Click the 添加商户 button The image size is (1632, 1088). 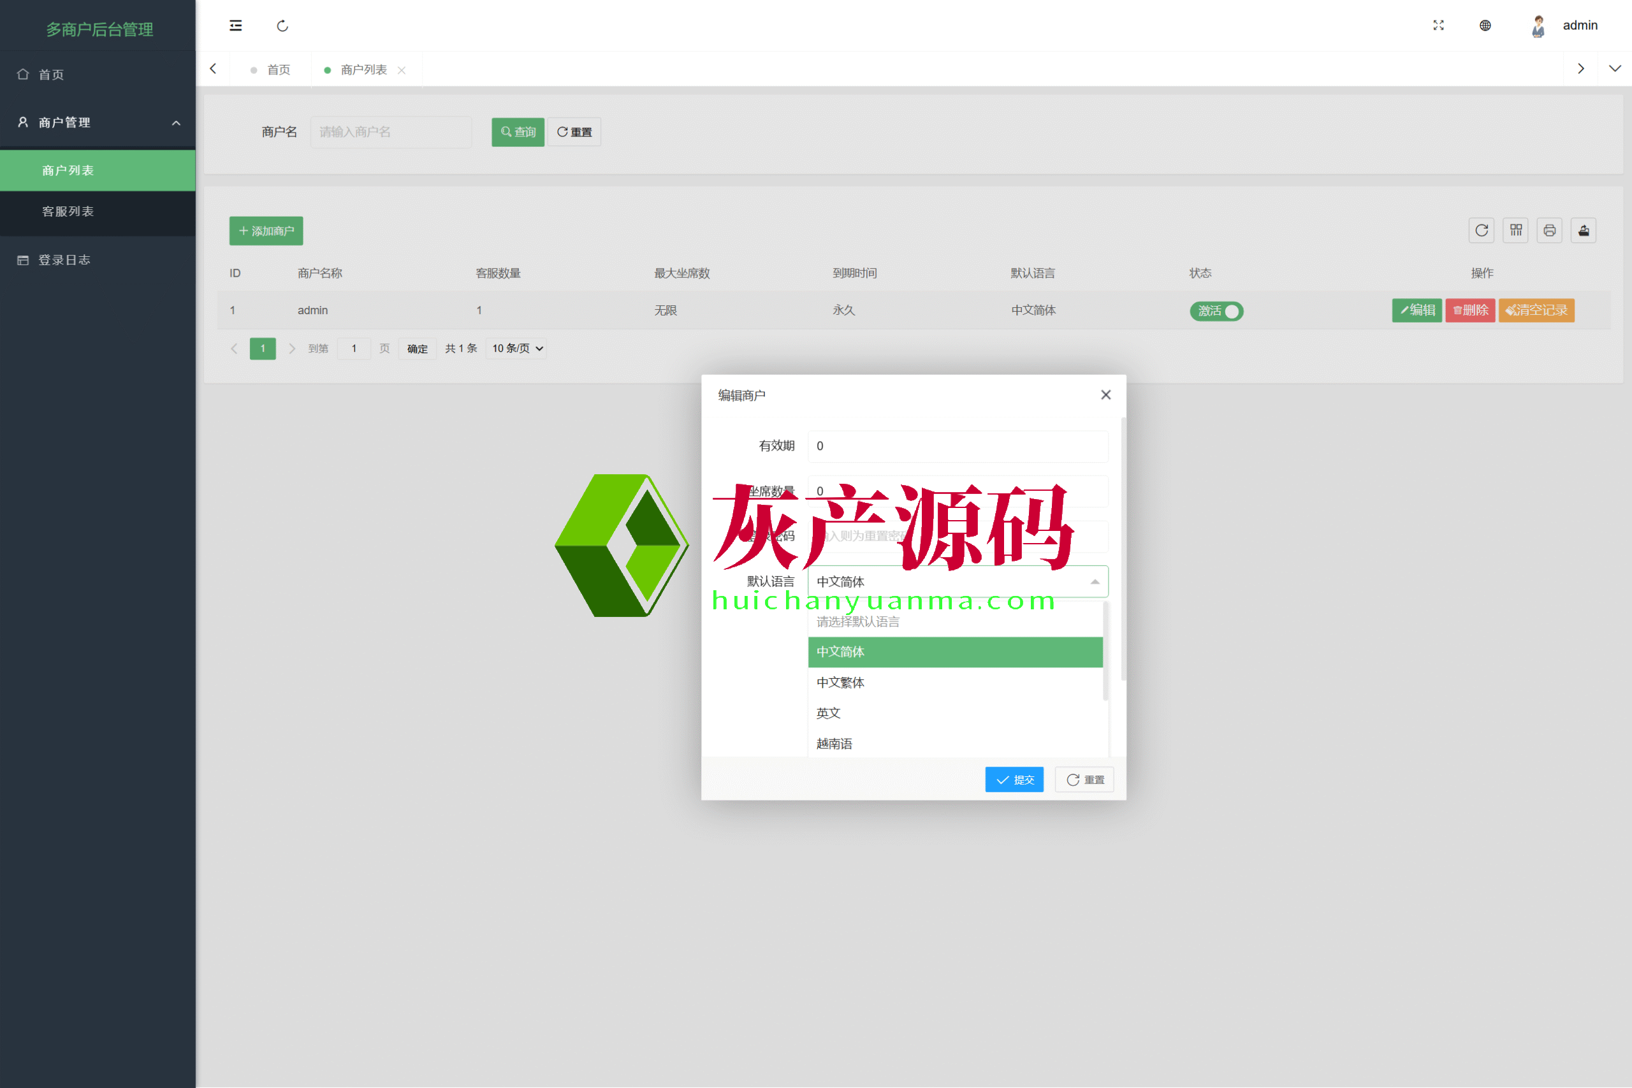click(x=266, y=231)
